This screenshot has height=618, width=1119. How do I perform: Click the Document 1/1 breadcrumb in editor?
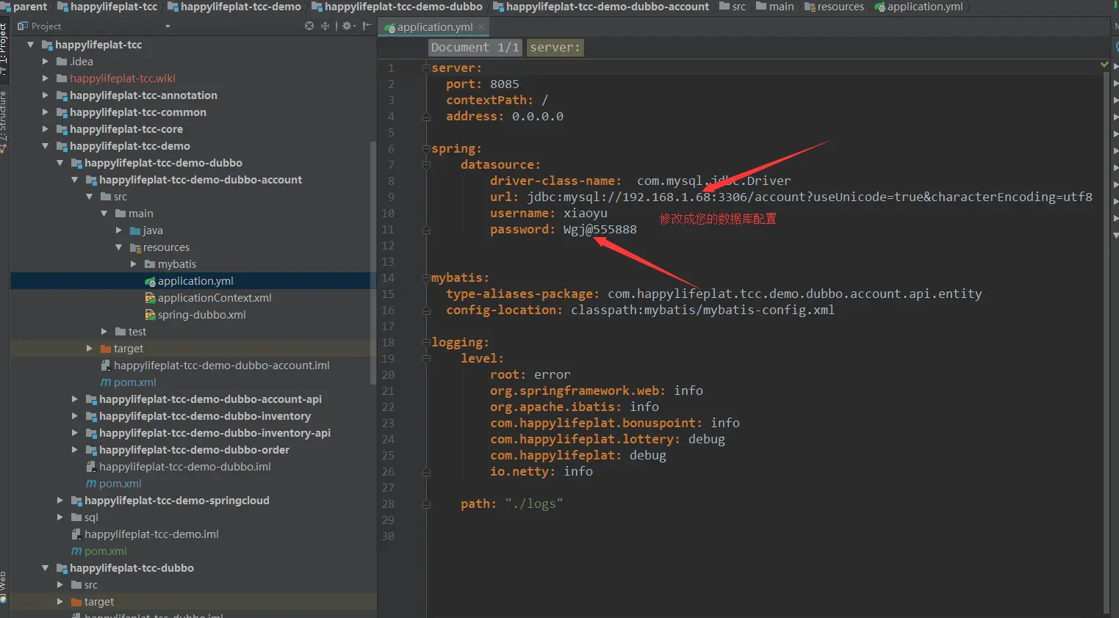(x=475, y=48)
